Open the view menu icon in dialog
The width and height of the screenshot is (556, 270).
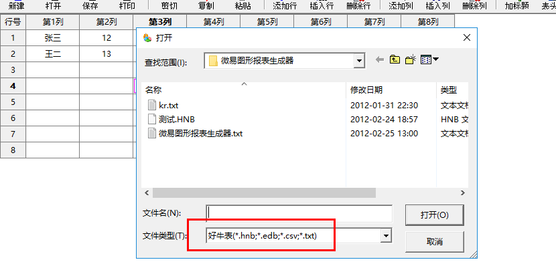[426, 59]
